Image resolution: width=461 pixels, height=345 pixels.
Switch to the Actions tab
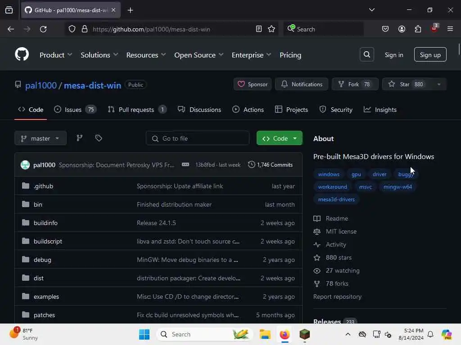click(x=248, y=110)
